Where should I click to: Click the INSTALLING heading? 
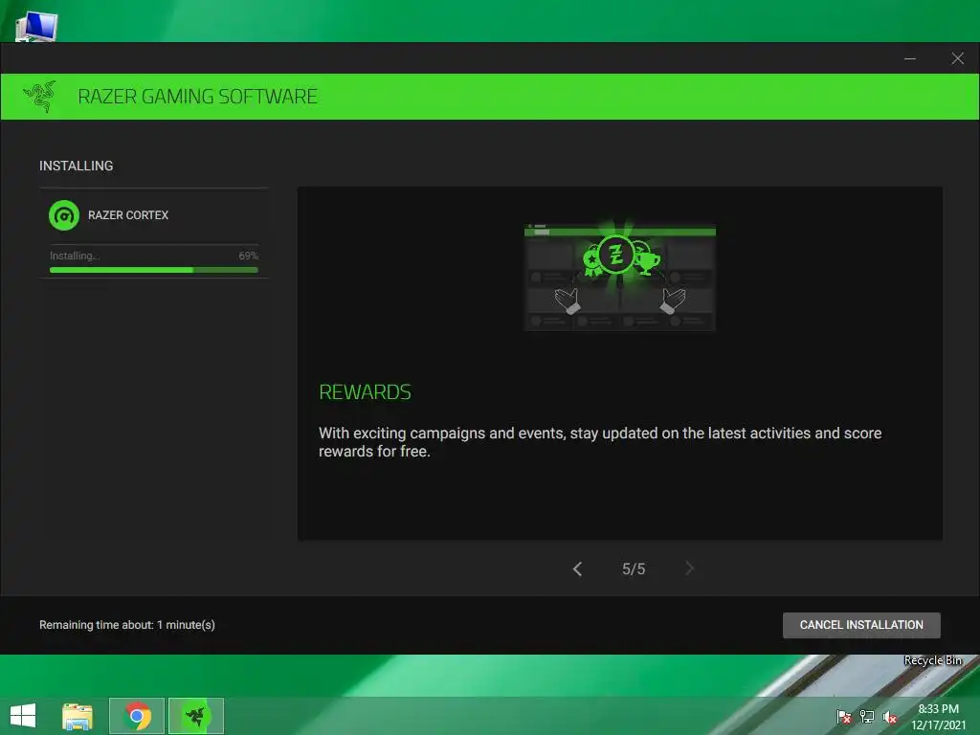pos(77,166)
